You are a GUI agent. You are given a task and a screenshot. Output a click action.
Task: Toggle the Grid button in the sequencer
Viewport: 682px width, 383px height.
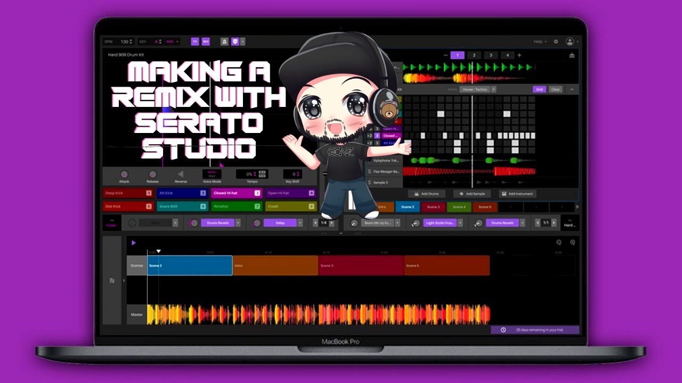pyautogui.click(x=539, y=89)
